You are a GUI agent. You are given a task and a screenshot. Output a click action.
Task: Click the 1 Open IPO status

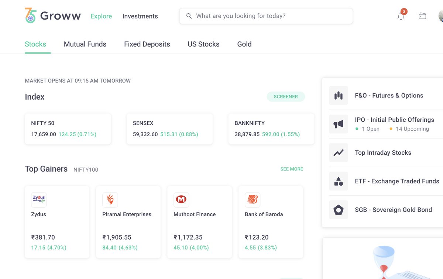tap(367, 129)
